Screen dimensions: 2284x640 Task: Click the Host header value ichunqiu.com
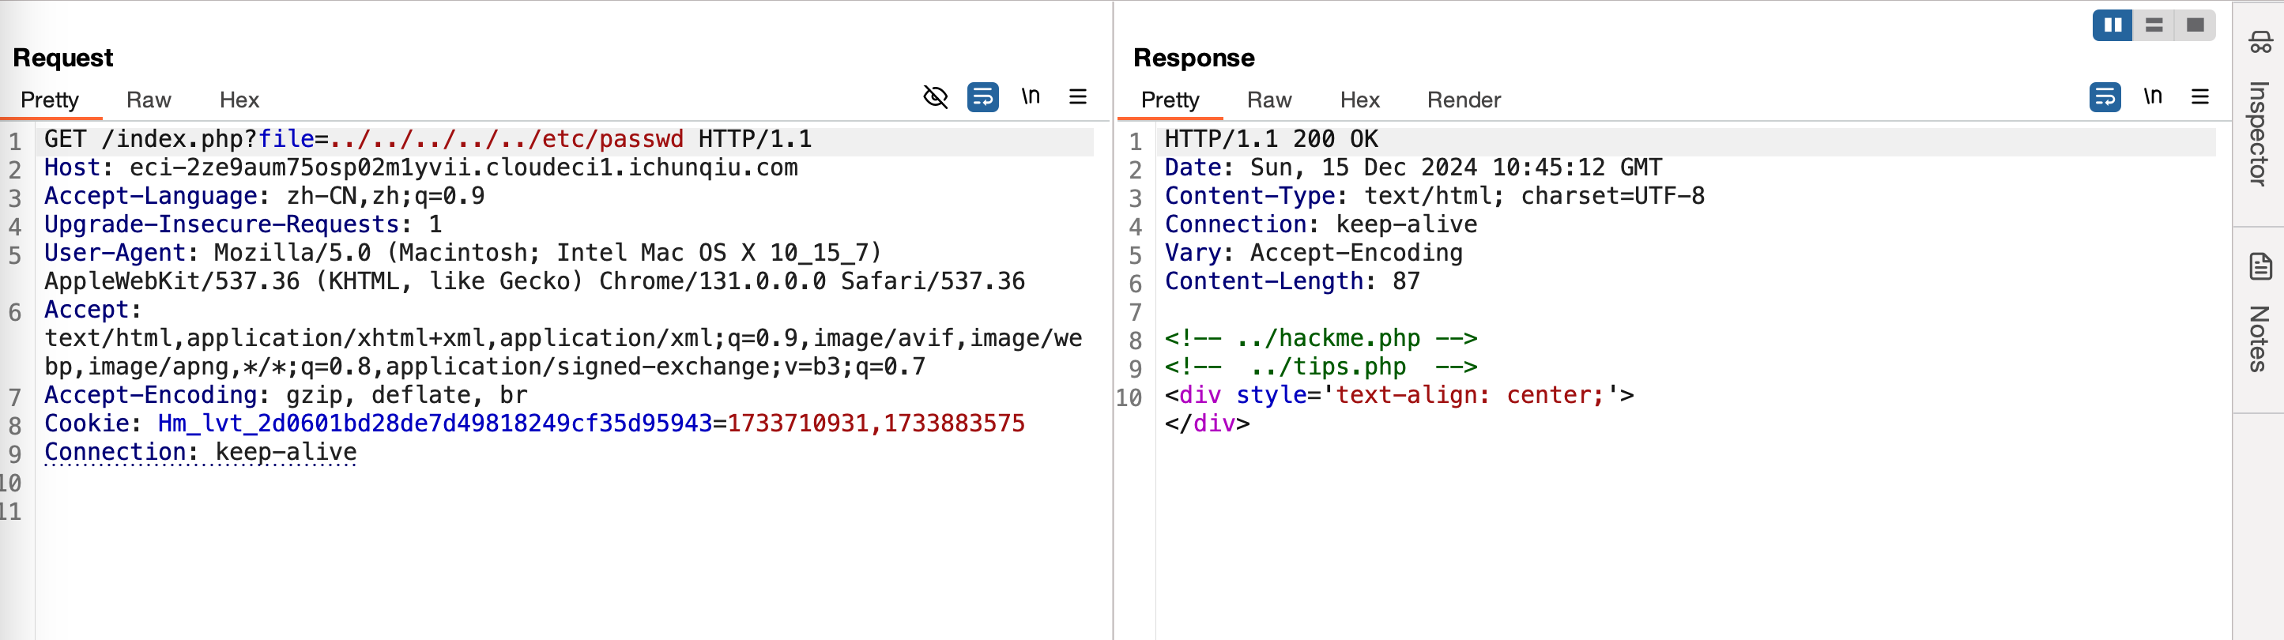point(464,168)
